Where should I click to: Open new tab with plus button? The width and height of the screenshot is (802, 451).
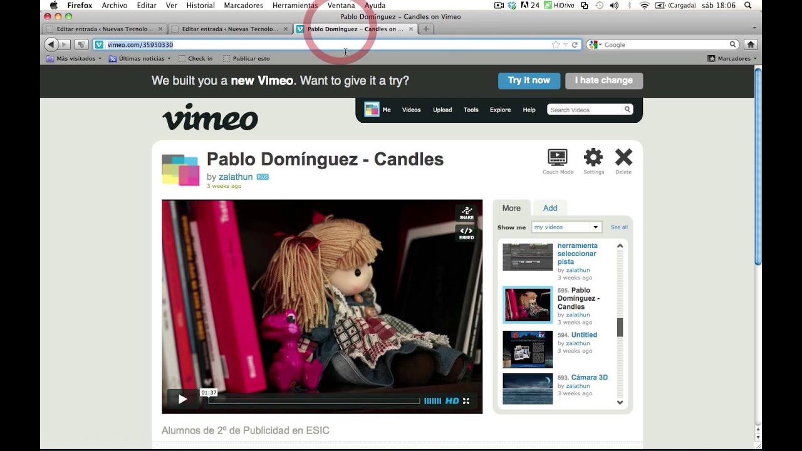point(426,29)
